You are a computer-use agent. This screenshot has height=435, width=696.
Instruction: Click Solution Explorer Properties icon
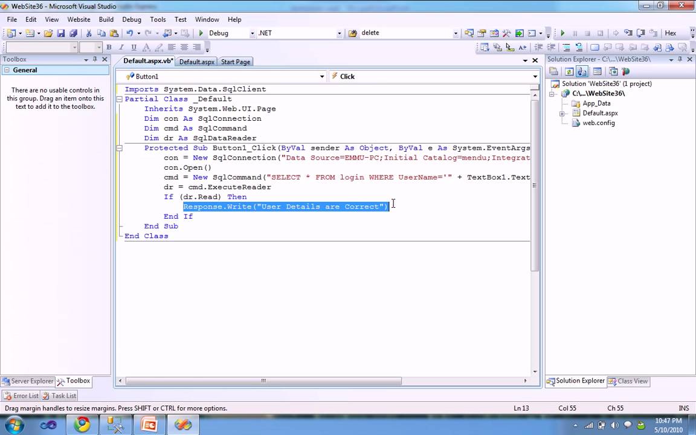pyautogui.click(x=553, y=71)
